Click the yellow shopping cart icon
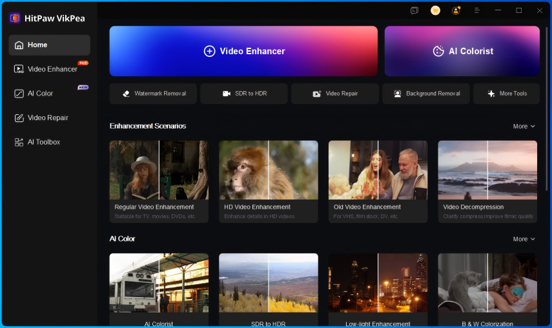The height and width of the screenshot is (328, 552). (x=435, y=10)
